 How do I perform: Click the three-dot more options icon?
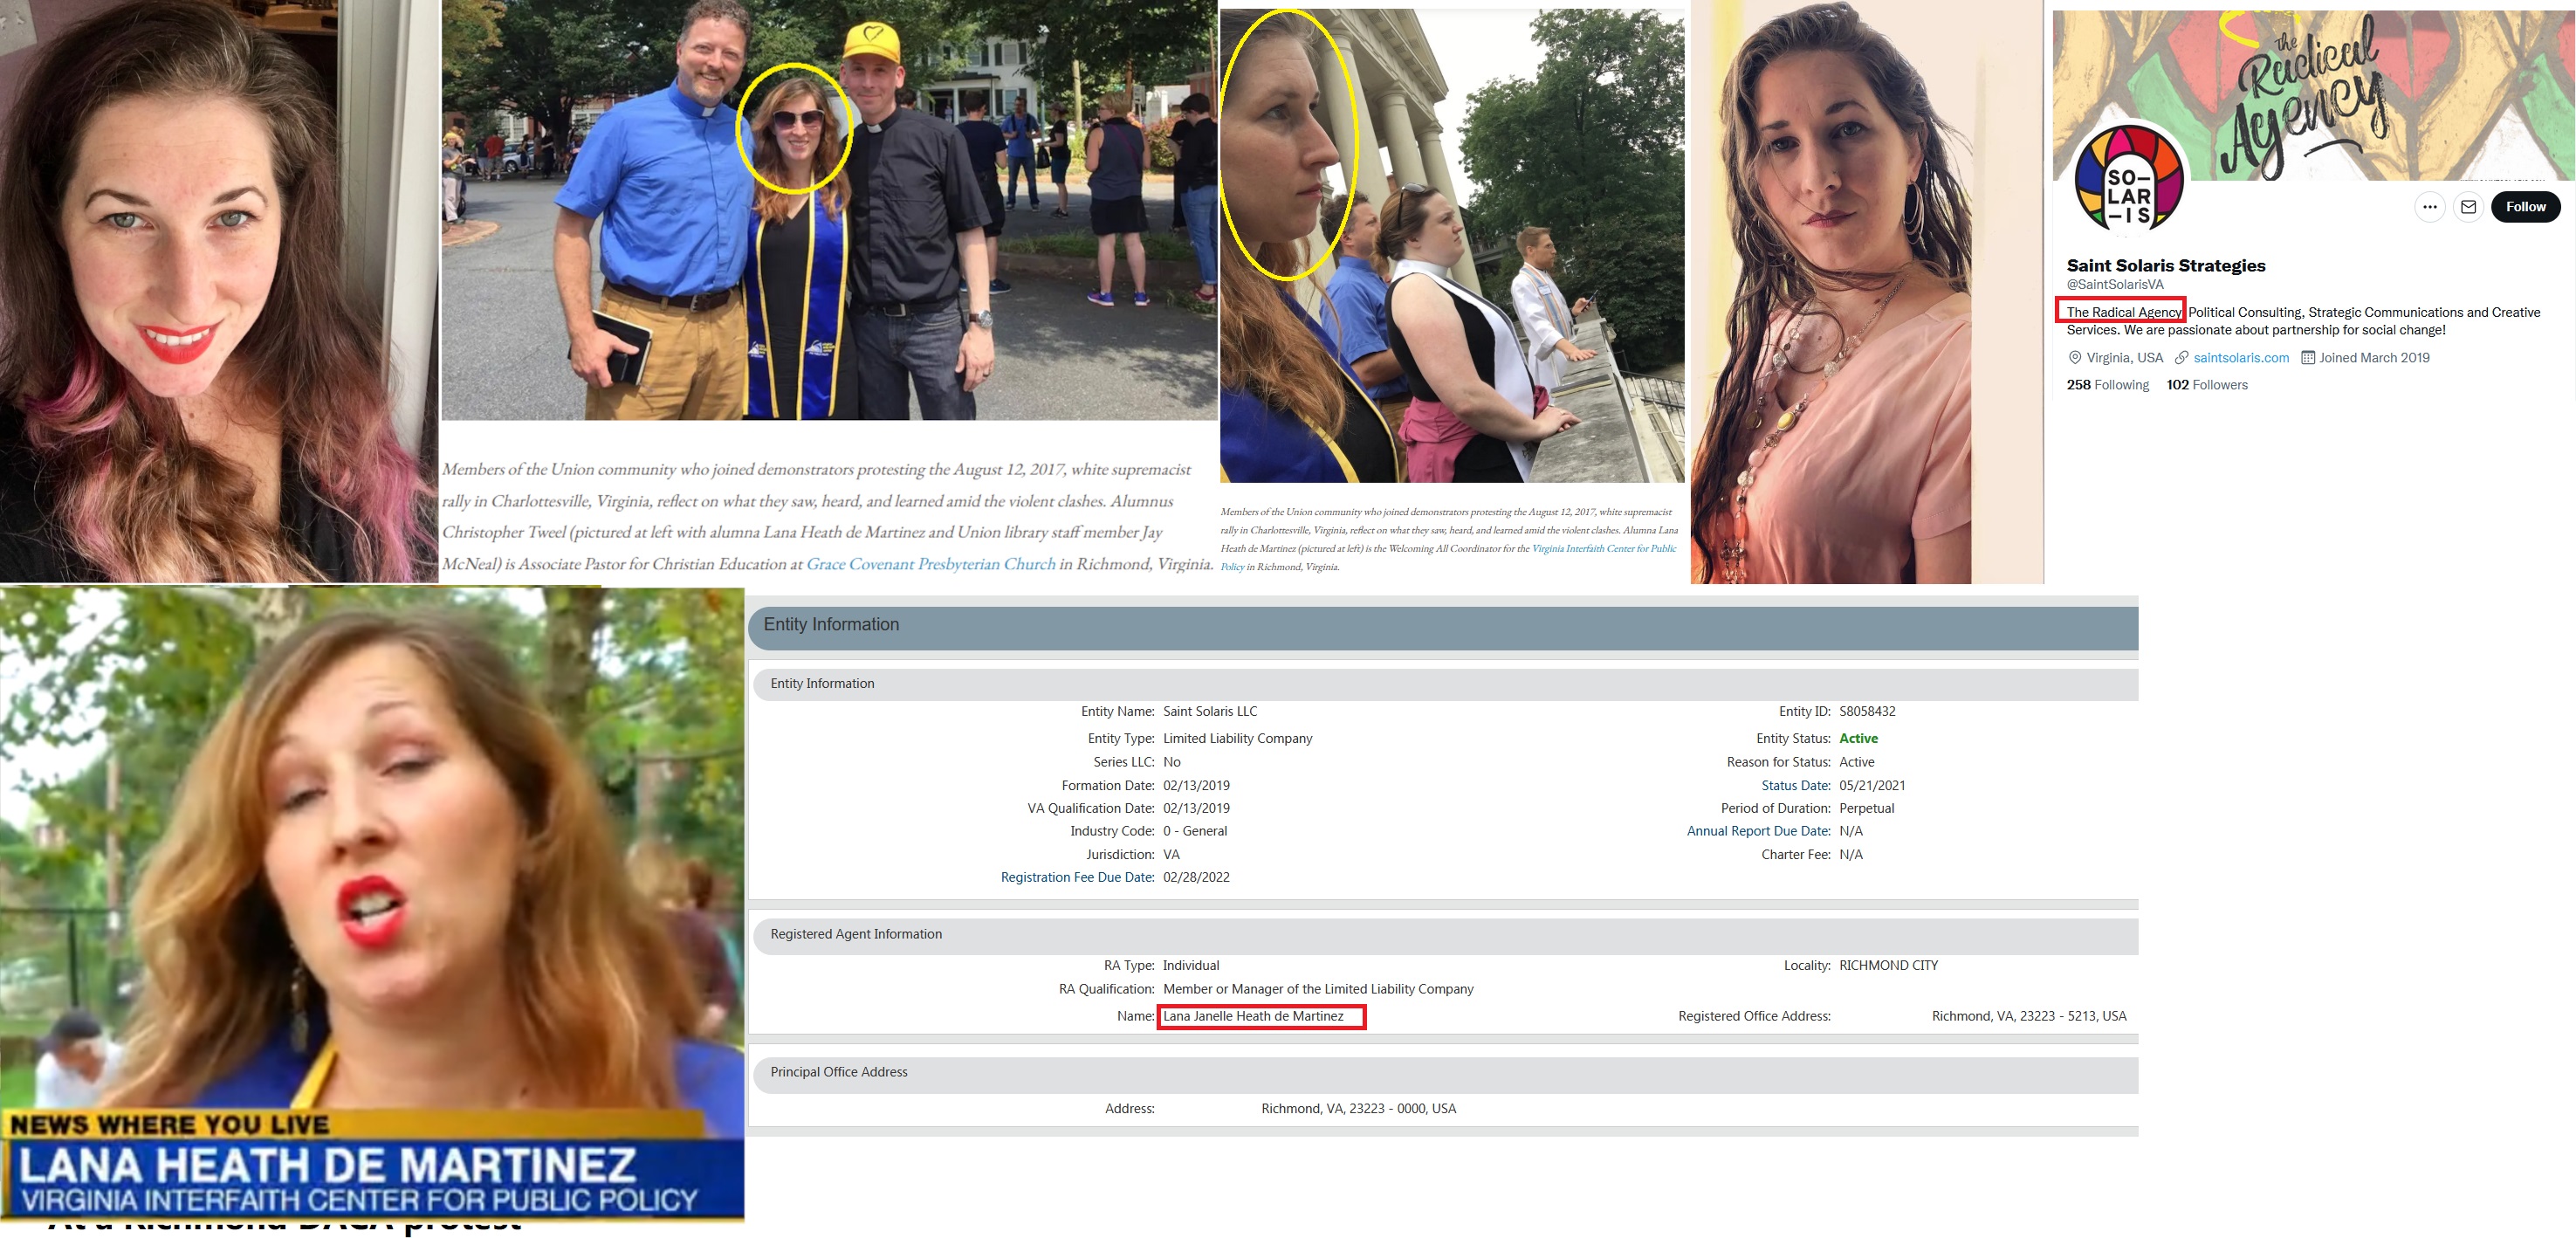click(x=2429, y=207)
